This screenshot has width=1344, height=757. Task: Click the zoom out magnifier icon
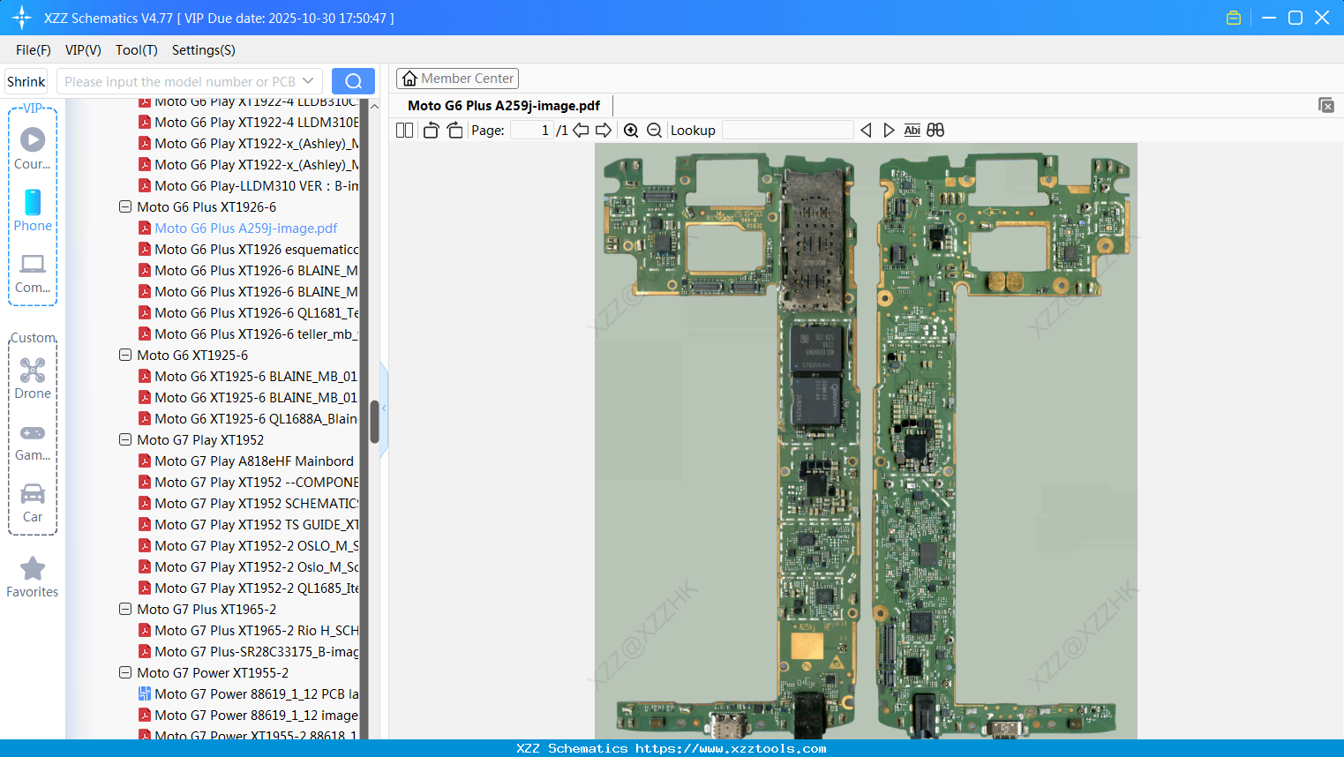[654, 131]
